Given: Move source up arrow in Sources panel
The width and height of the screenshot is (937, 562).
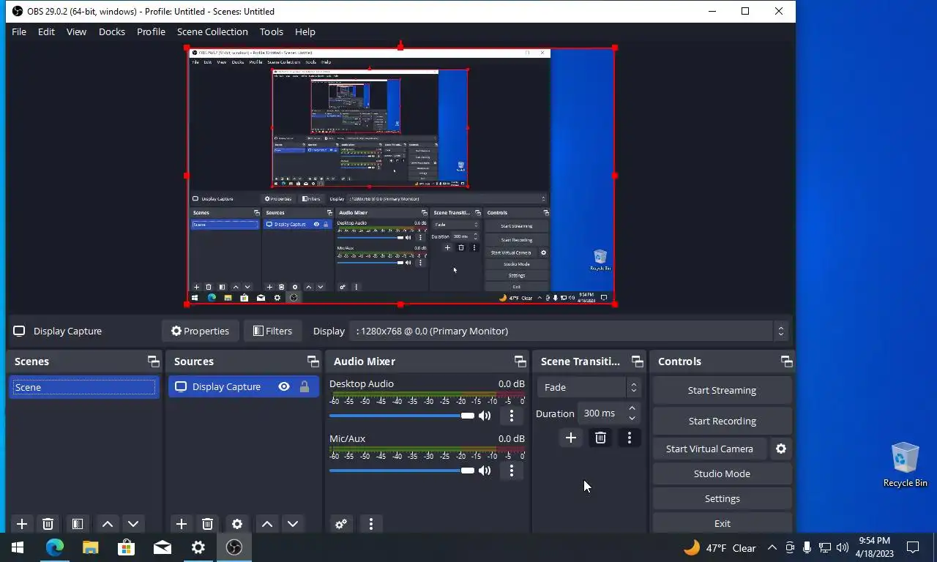Looking at the screenshot, I should pos(267,524).
